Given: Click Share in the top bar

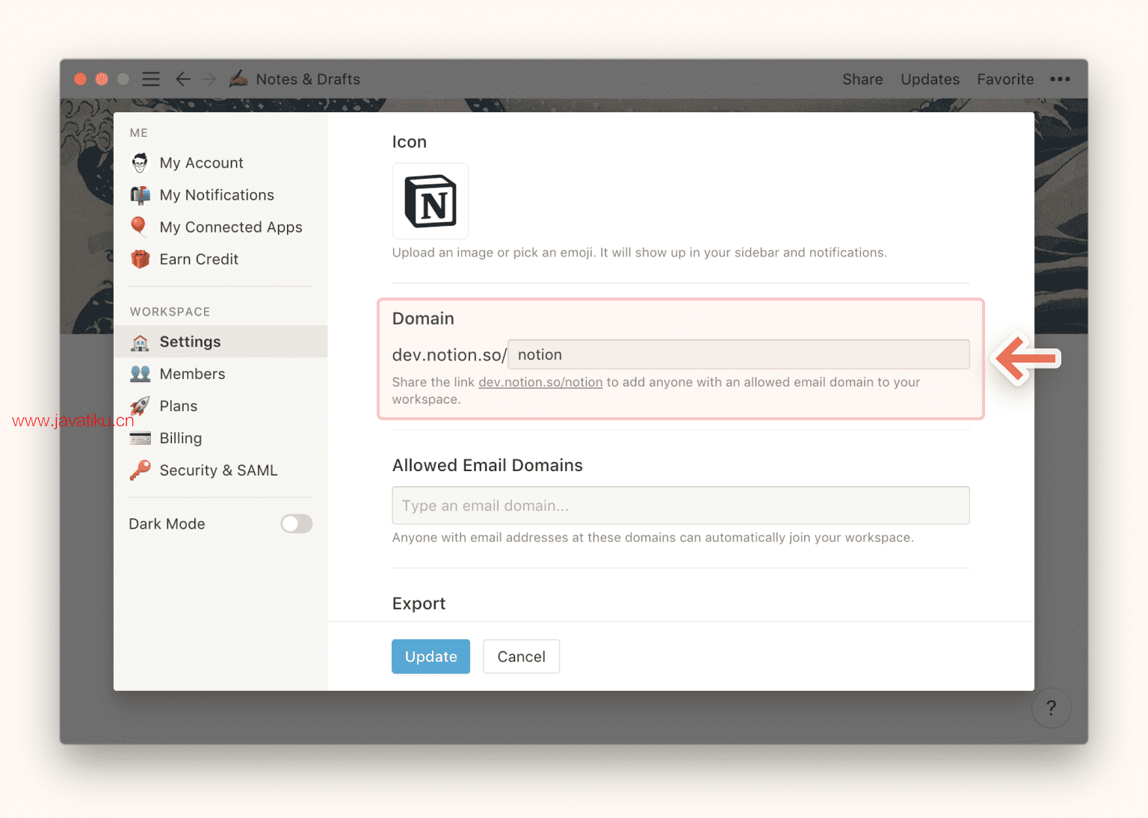Looking at the screenshot, I should (x=862, y=79).
